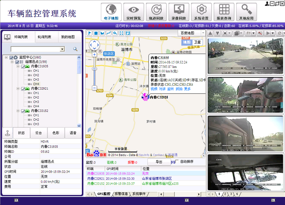Click the next page down-arrow in video toolbar
285x205 pixels.
pos(217,33)
